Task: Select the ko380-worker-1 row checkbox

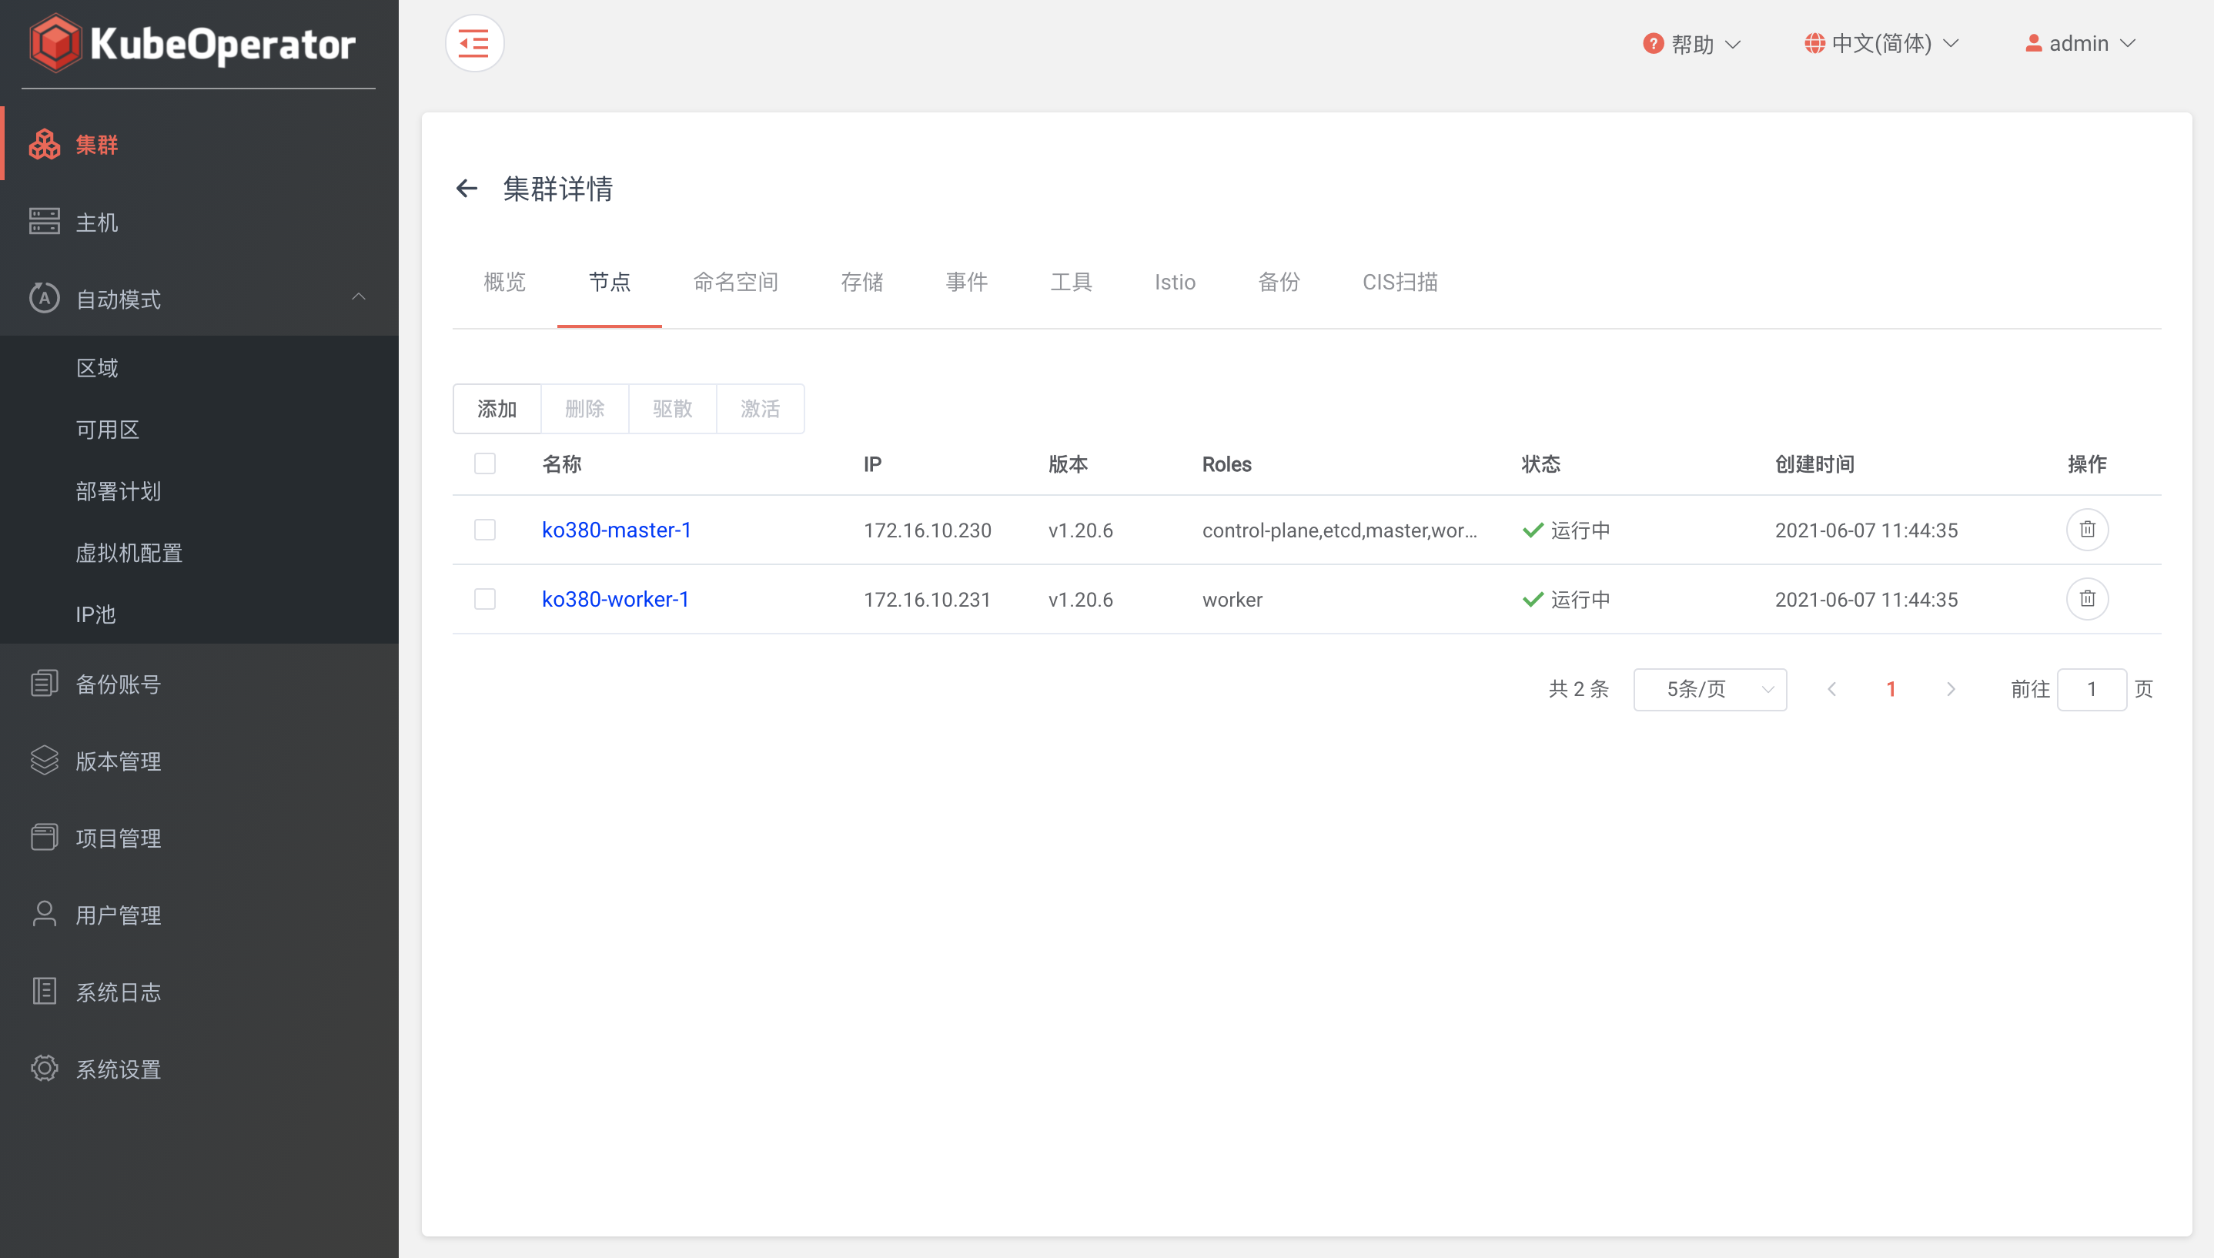Action: click(485, 599)
